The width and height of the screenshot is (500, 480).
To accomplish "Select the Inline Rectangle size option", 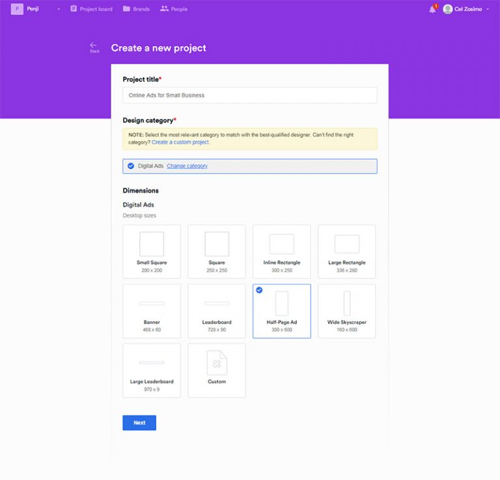I will (282, 252).
